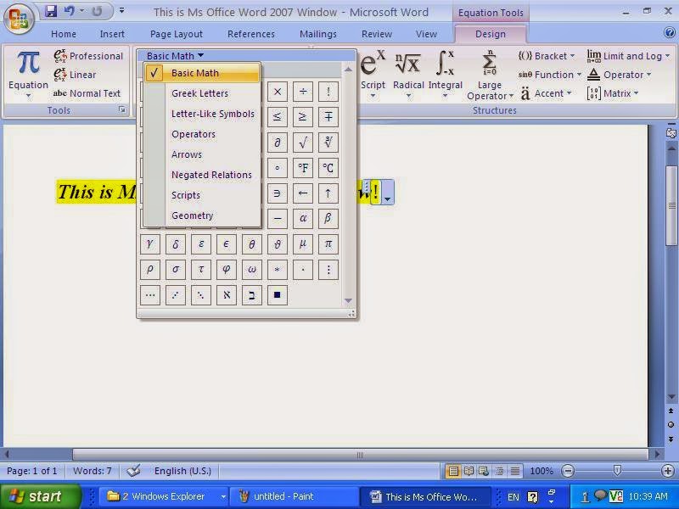This screenshot has width=679, height=509.
Task: Insert the left arrow symbol
Action: (x=303, y=193)
